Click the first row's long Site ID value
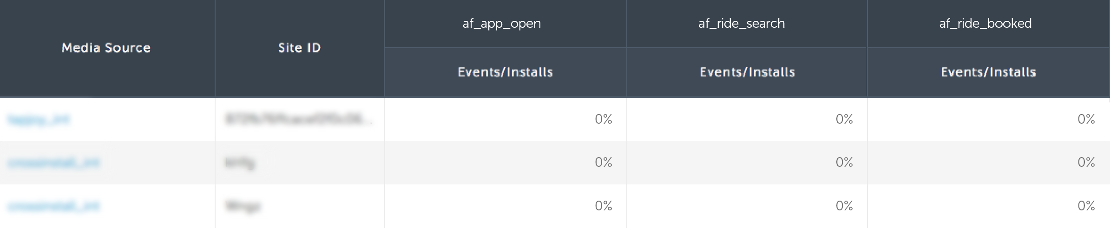The width and height of the screenshot is (1110, 228). coord(298,119)
